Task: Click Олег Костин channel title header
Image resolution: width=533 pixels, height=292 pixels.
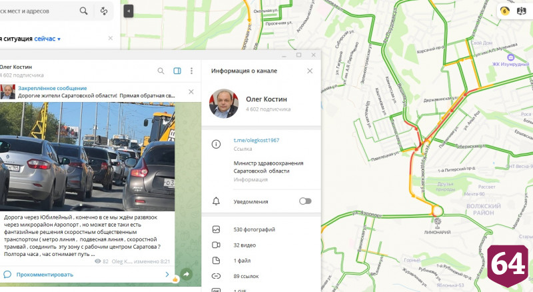Action: 15,67
